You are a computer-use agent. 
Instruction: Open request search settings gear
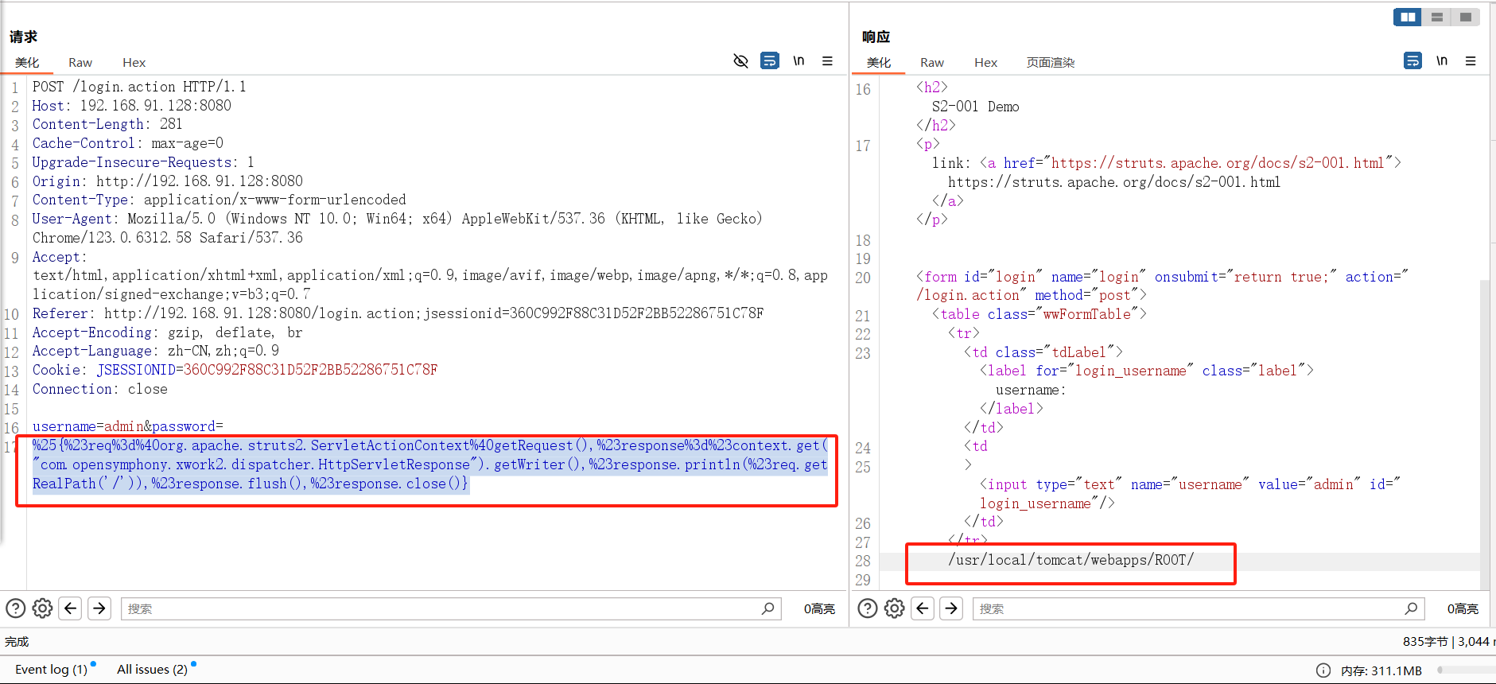(x=42, y=608)
